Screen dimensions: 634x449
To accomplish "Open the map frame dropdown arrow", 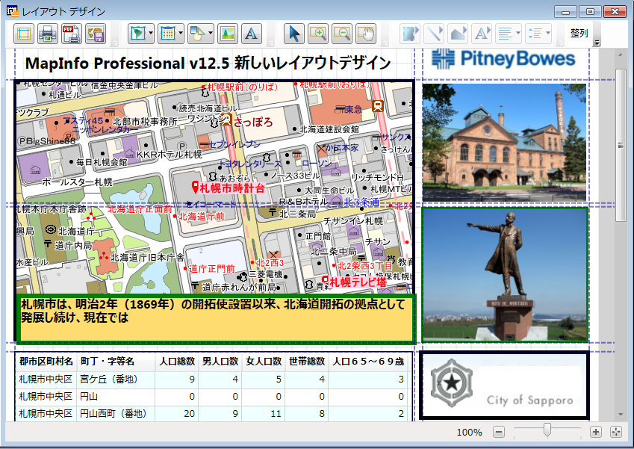I will coord(151,34).
